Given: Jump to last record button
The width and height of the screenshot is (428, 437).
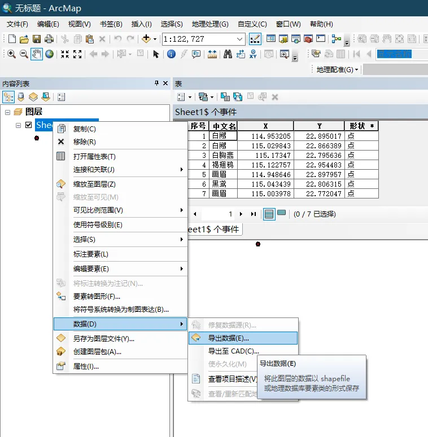Looking at the screenshot, I should [x=254, y=214].
